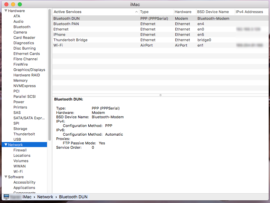Open Firewall in the sidebar
This screenshot has width=270, height=203.
[20, 150]
